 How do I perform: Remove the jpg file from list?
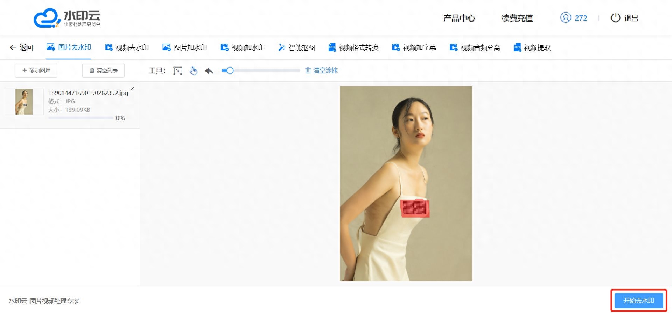pyautogui.click(x=132, y=89)
